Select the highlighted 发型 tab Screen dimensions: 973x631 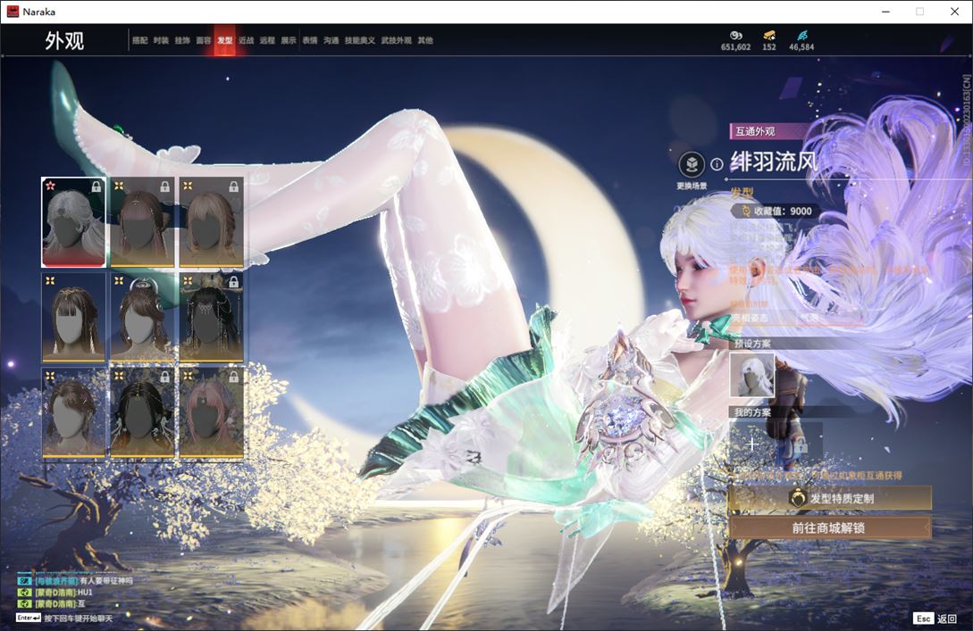224,40
